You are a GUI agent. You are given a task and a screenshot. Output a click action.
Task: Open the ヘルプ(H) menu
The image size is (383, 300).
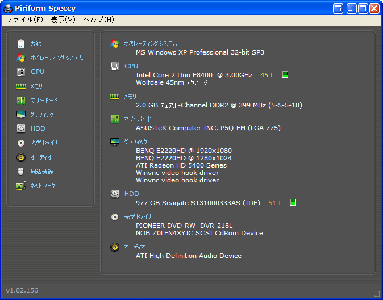pyautogui.click(x=99, y=20)
